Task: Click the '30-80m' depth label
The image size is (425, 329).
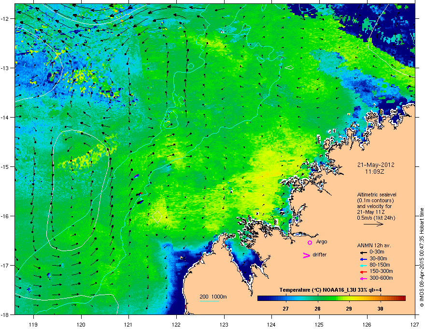Action: (x=378, y=259)
